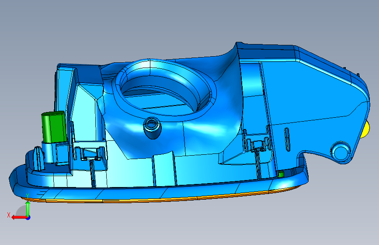Click the red X axis arrow of the triad
379x245 pixels.
coord(19,218)
